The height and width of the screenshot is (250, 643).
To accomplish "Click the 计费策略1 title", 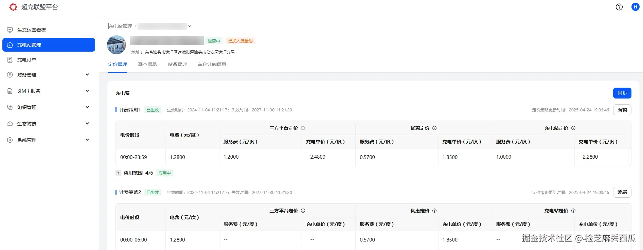I will click(x=130, y=110).
